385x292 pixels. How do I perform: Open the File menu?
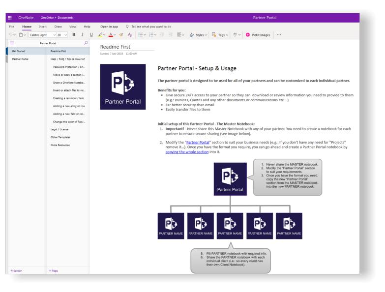[11, 27]
